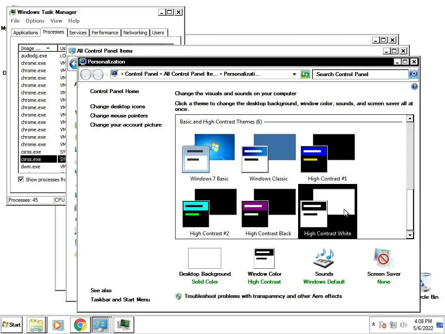This screenshot has width=445, height=334.
Task: Open Change your account picture
Action: 126,125
